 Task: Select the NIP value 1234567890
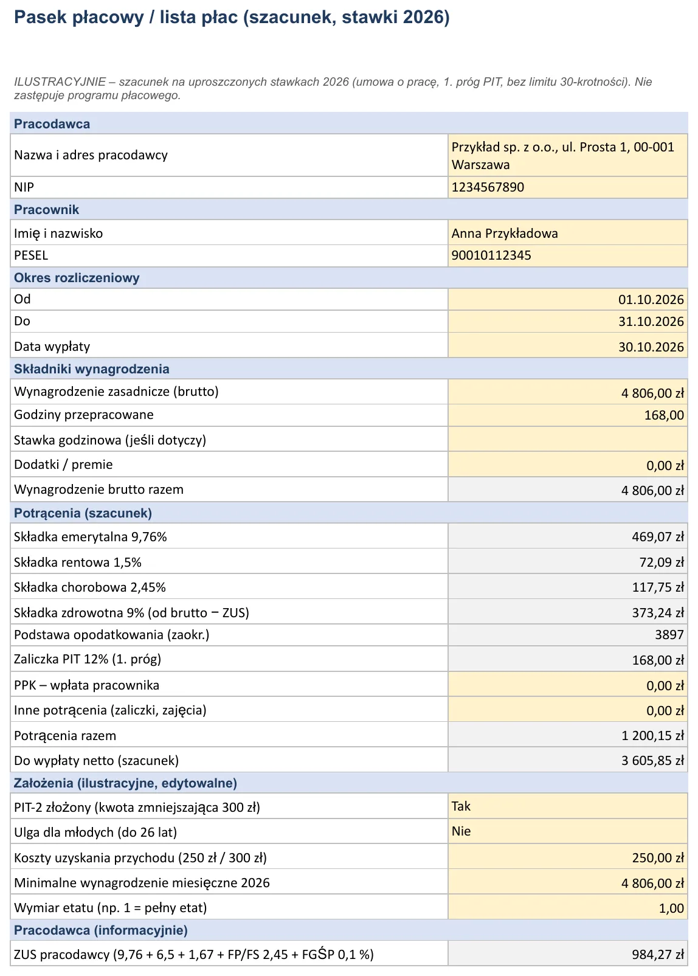click(x=568, y=187)
